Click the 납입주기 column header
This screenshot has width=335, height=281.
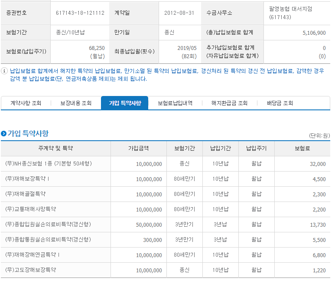click(x=257, y=148)
